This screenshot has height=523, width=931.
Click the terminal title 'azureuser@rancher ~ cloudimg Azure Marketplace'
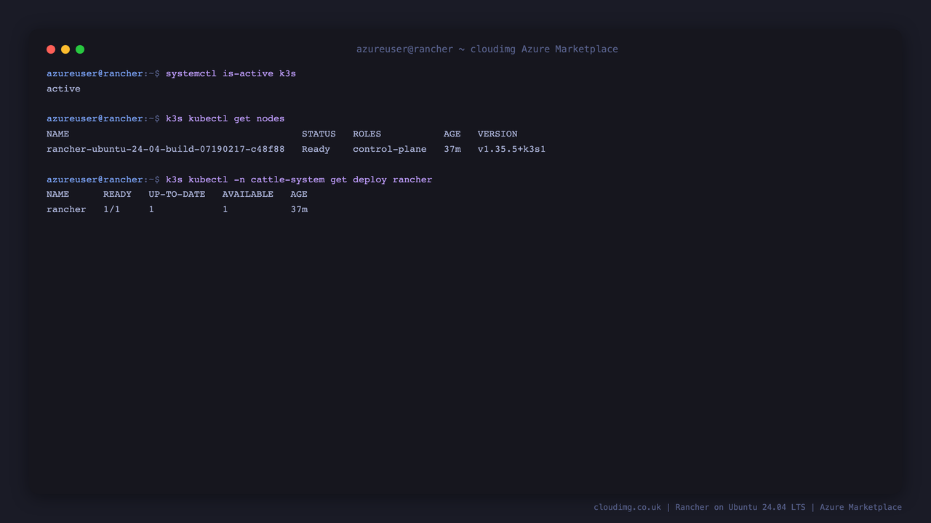(x=487, y=49)
